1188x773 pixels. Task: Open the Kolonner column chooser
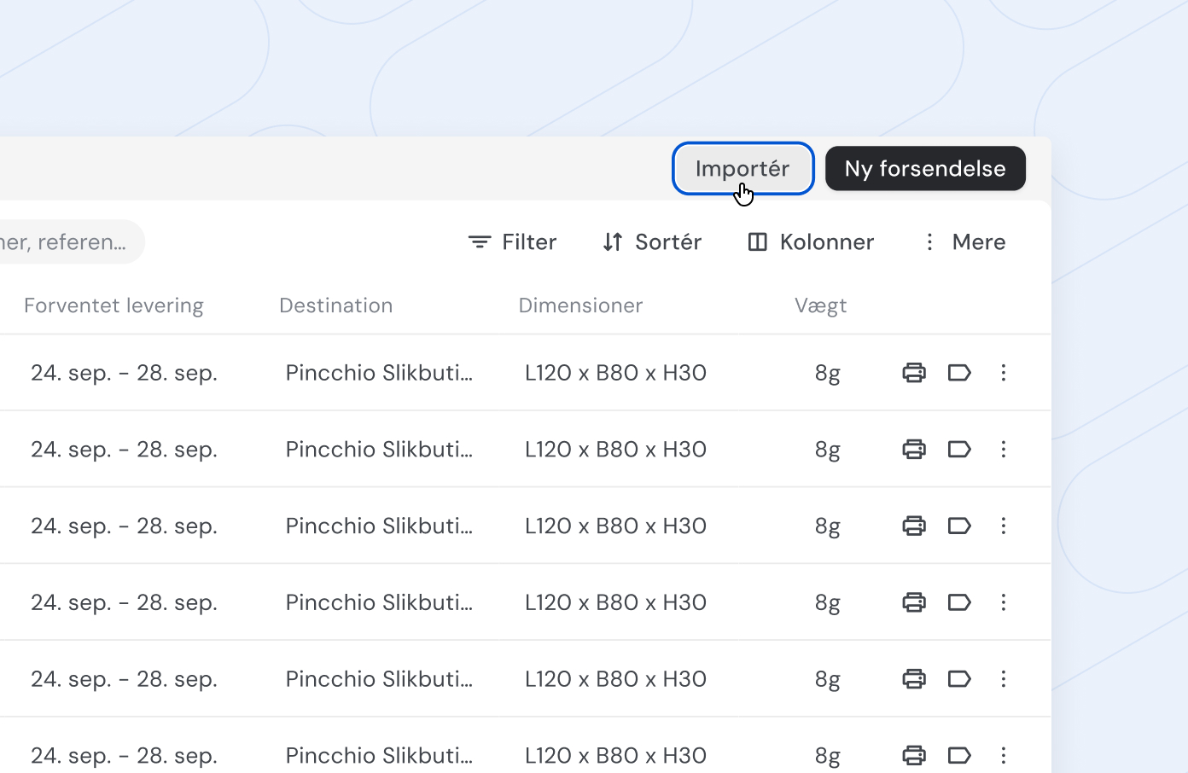pyautogui.click(x=811, y=242)
